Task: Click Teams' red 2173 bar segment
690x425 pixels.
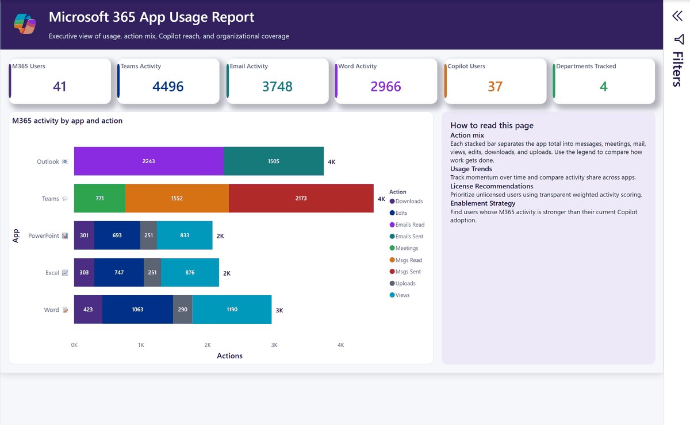Action: click(x=301, y=198)
